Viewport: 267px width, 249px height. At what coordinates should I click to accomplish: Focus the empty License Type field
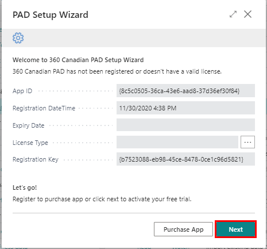click(x=177, y=142)
